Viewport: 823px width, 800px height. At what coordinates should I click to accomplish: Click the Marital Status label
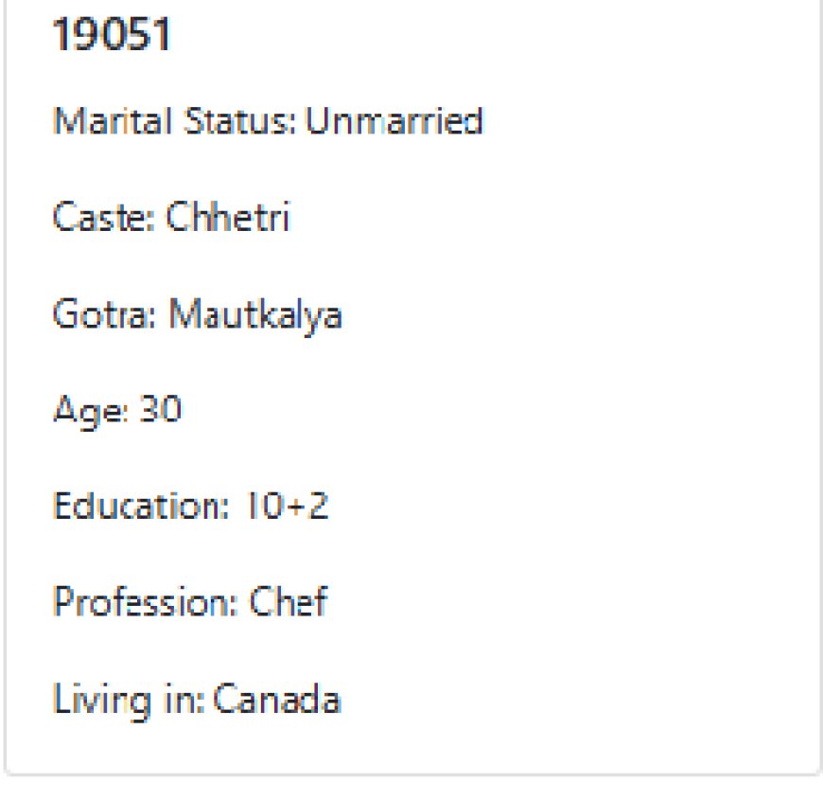click(x=175, y=121)
